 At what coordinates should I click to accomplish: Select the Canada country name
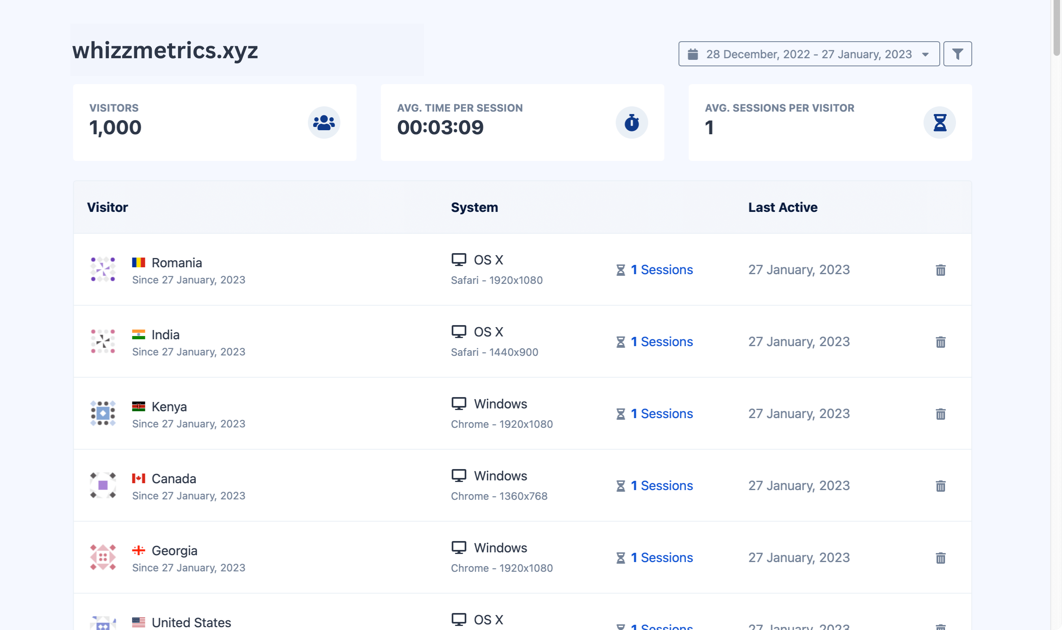click(174, 479)
